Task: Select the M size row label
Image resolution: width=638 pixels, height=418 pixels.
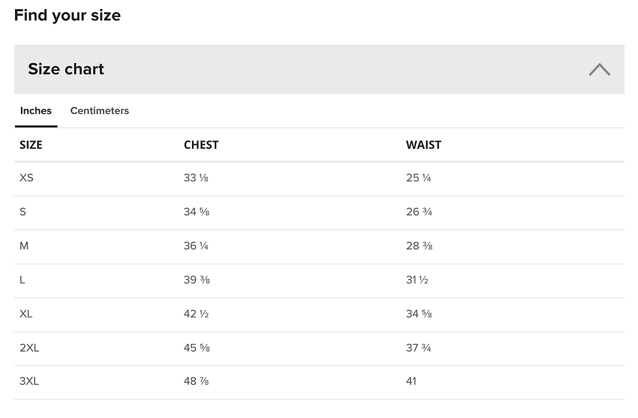Action: click(x=24, y=246)
